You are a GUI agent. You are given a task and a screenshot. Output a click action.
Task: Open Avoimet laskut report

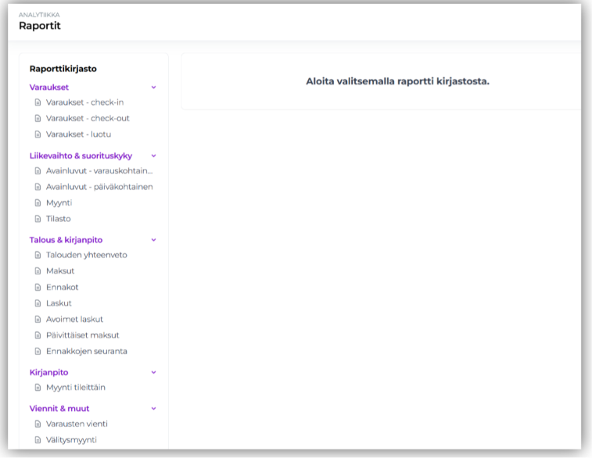(74, 319)
